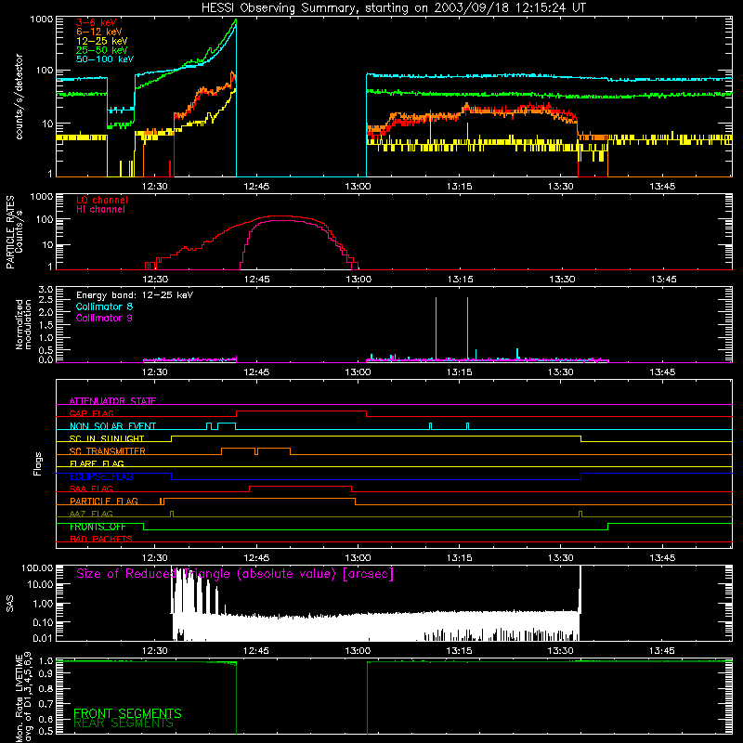
Task: Select the FRONT SEGMENTS legend label
Action: (127, 713)
